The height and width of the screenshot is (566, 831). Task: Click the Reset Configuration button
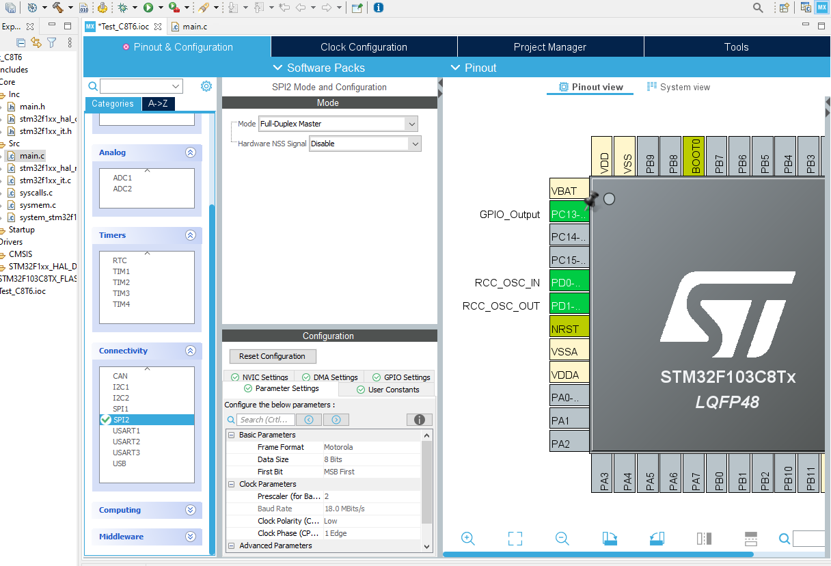(273, 356)
